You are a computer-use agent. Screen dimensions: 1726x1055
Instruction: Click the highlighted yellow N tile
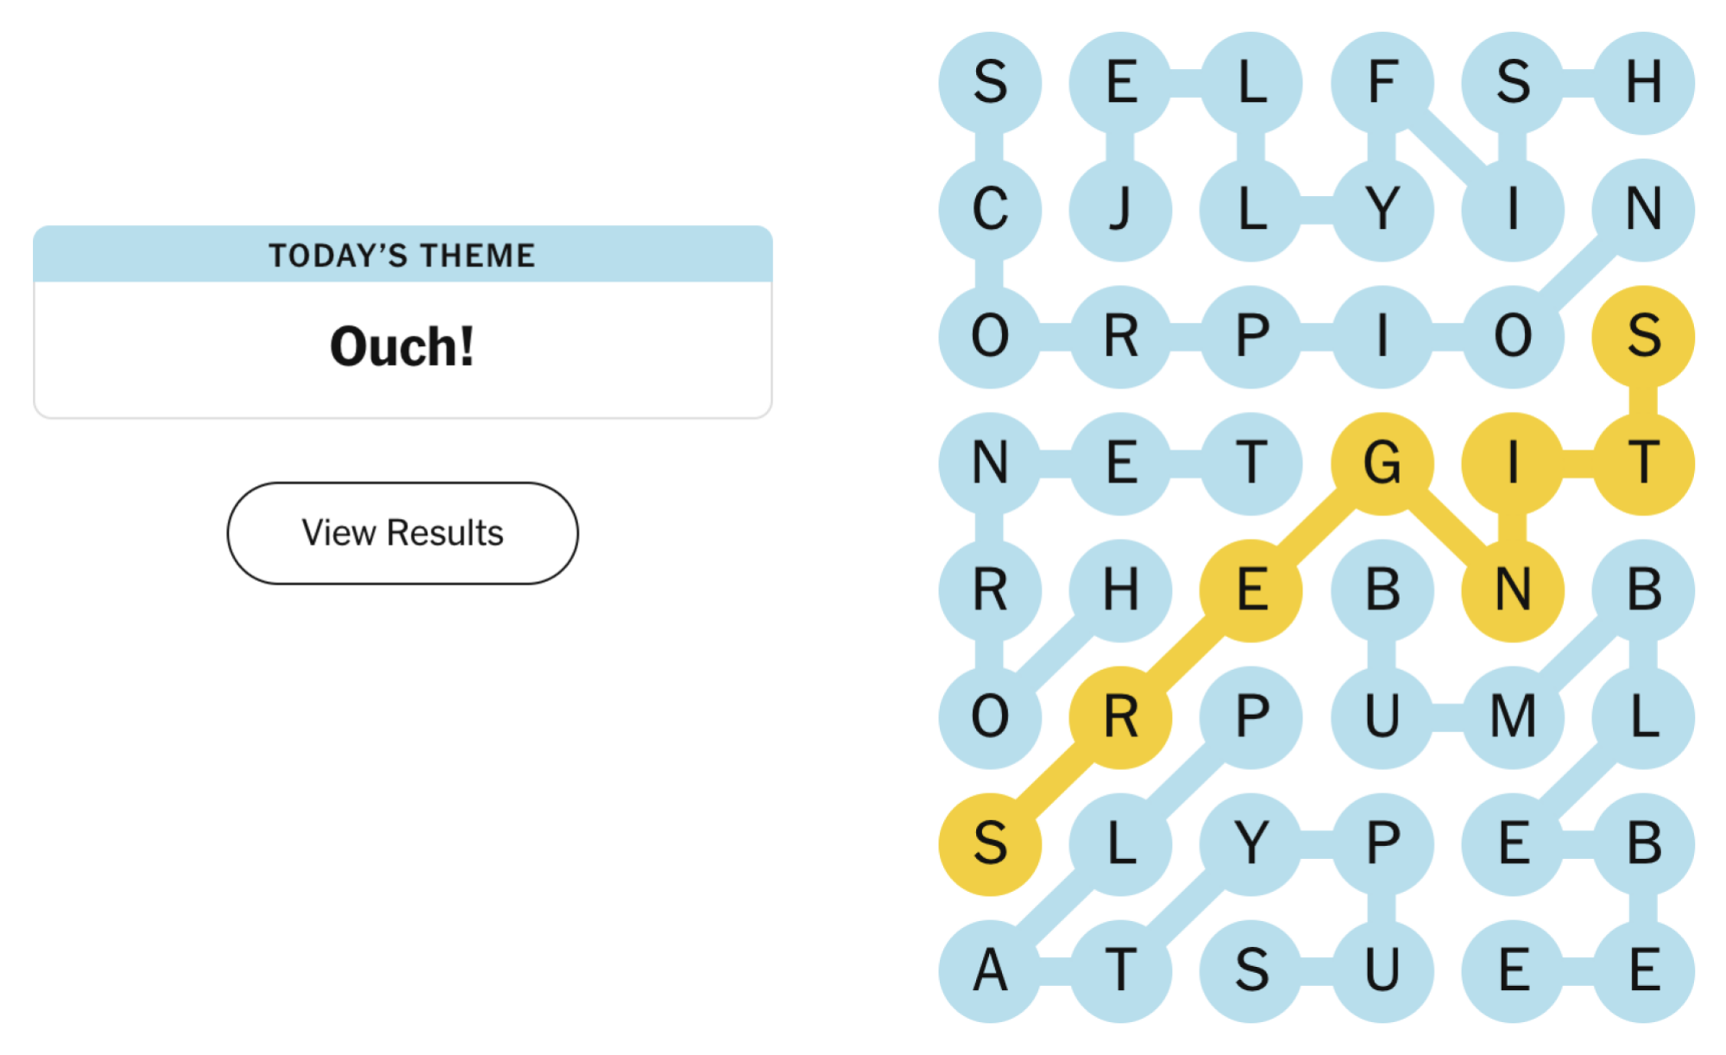coord(1512,590)
